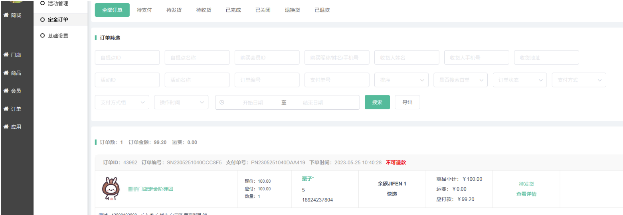623x215 pixels.
Task: Switch to the 待发货 tab
Action: tap(174, 10)
